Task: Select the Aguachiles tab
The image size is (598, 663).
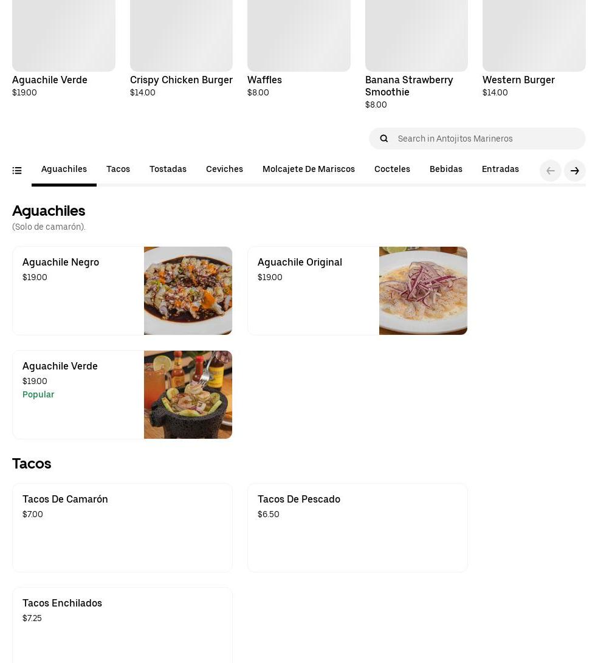Action: point(64,170)
